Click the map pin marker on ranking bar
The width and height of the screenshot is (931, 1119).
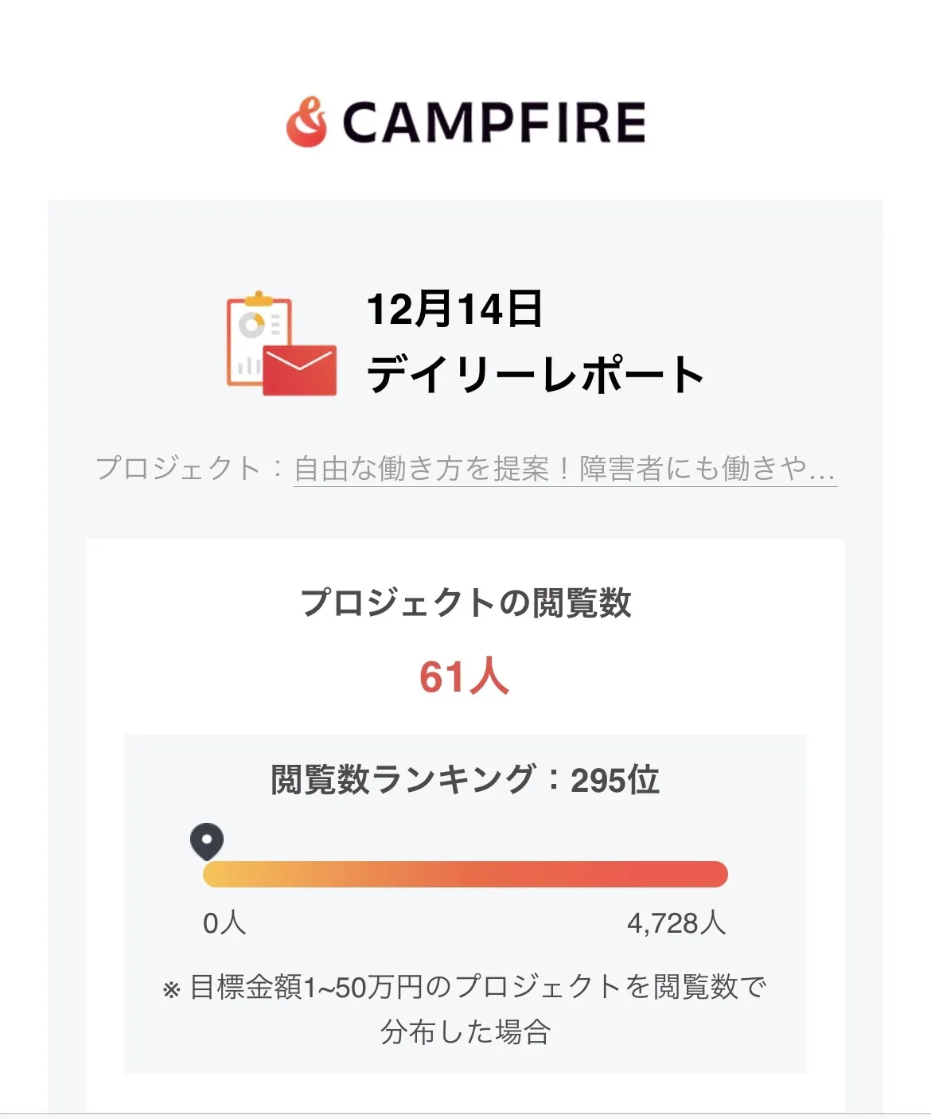(x=207, y=840)
